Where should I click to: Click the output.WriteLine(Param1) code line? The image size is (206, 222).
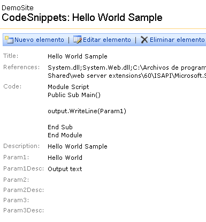tap(87, 111)
